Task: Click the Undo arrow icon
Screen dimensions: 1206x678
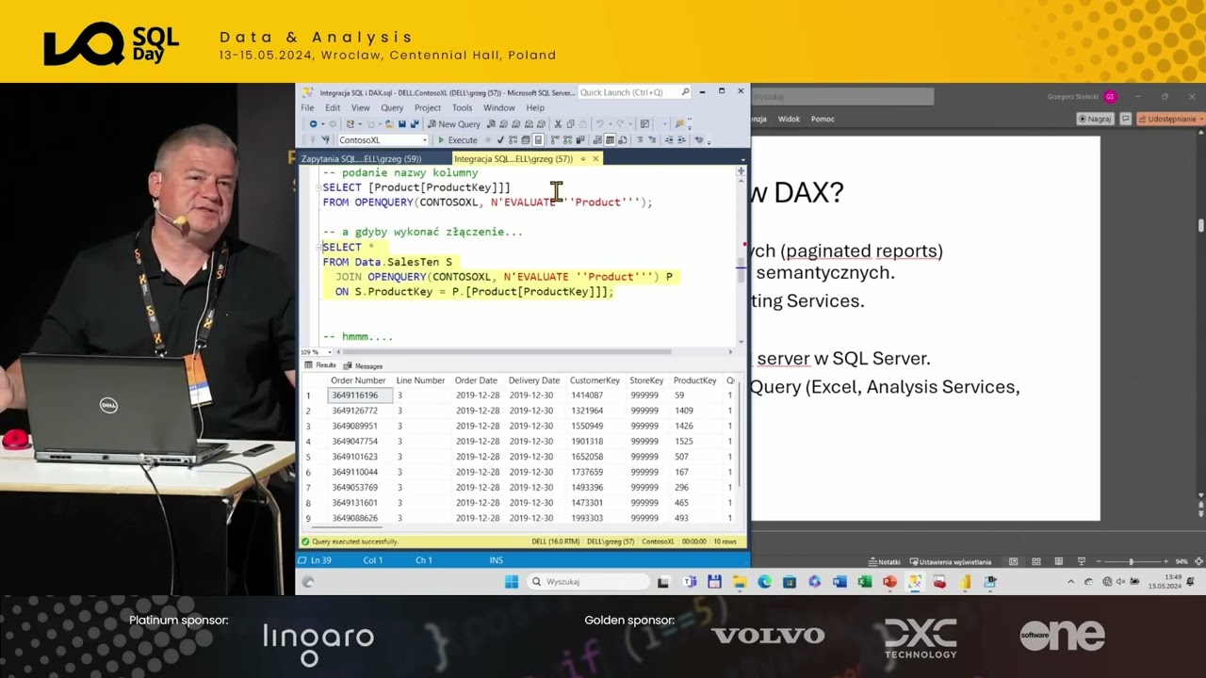Action: pos(599,124)
